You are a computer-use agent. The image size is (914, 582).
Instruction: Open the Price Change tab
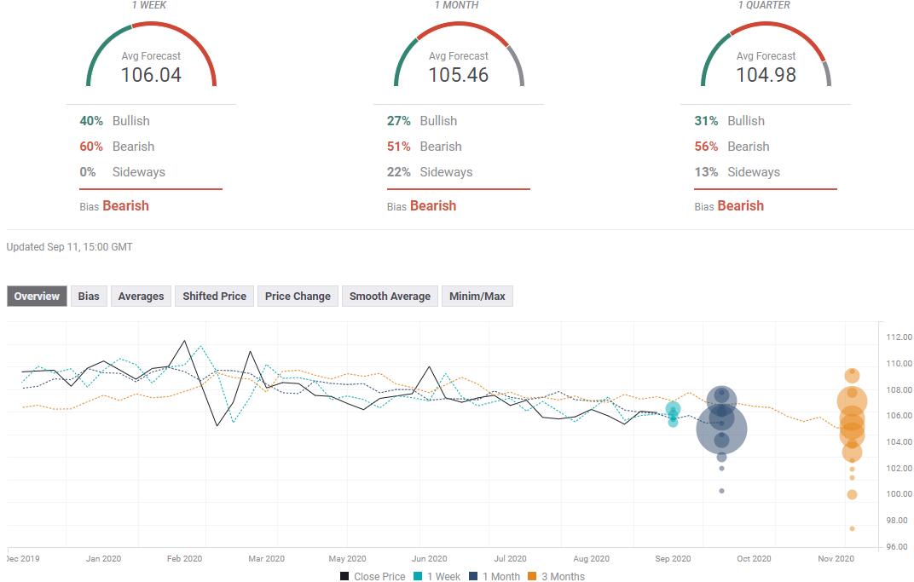[298, 296]
